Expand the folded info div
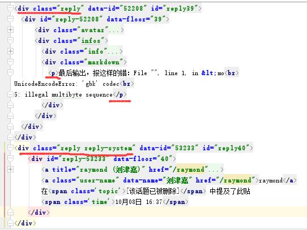This screenshot has width=307, height=230. pyautogui.click(x=10, y=51)
